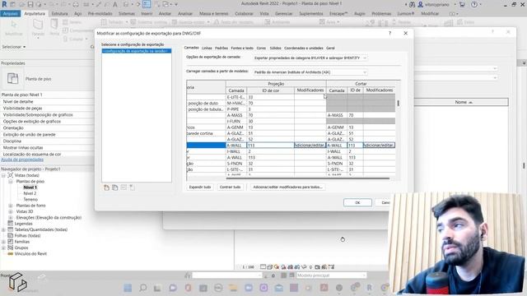Image resolution: width=527 pixels, height=296 pixels.
Task: Expand the Tabelas/Quantidades node
Action: point(3,229)
